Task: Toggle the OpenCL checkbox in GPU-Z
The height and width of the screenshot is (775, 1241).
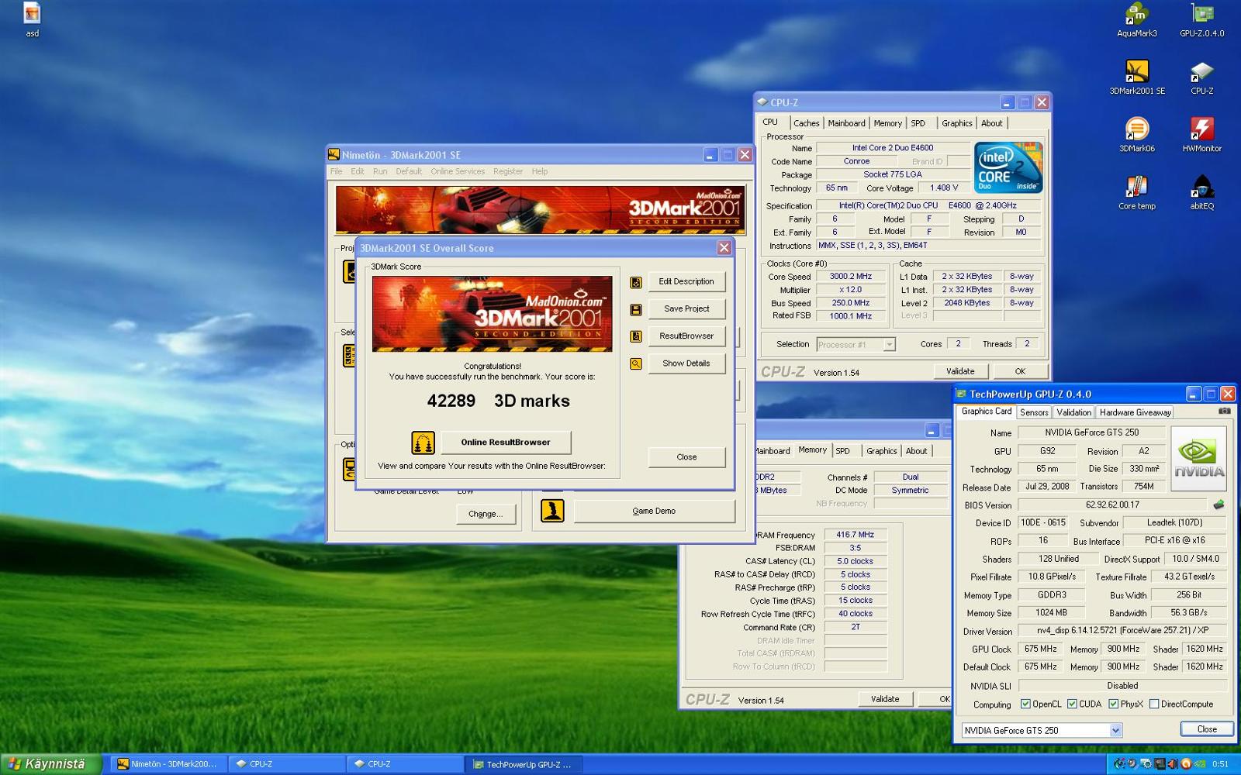Action: pos(1025,704)
